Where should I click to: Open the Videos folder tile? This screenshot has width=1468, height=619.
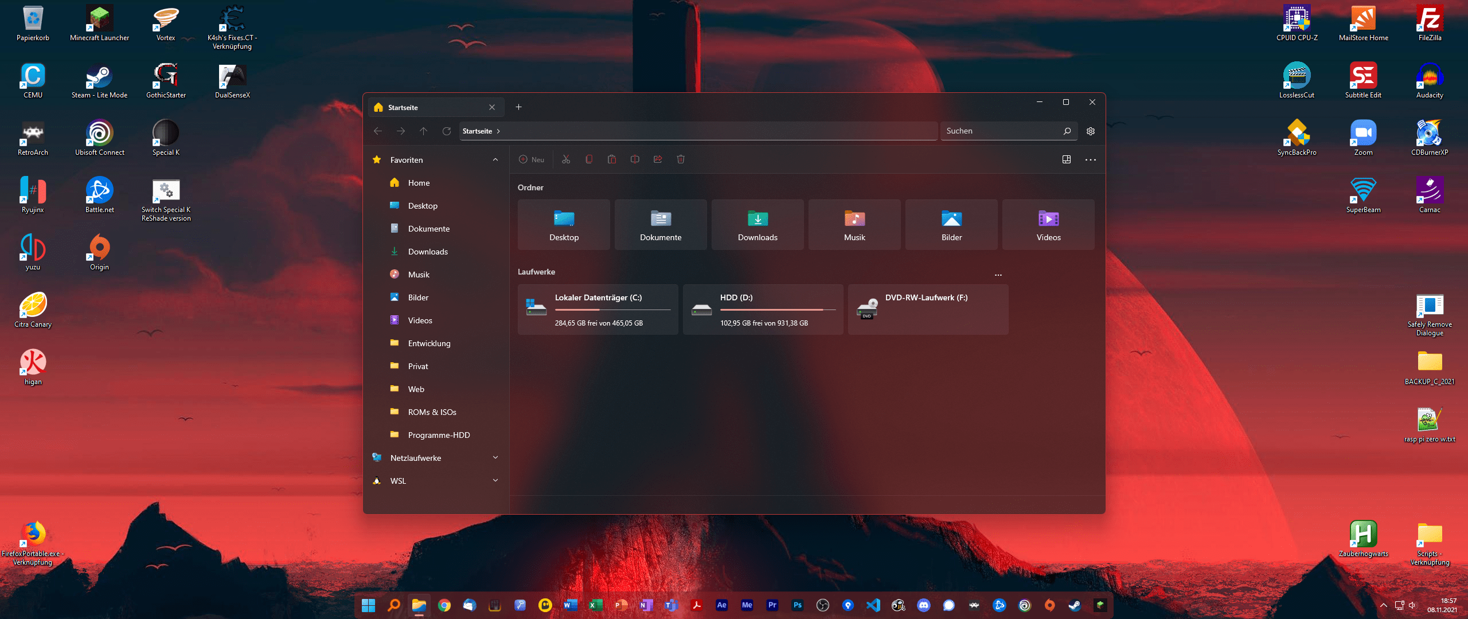coord(1048,225)
